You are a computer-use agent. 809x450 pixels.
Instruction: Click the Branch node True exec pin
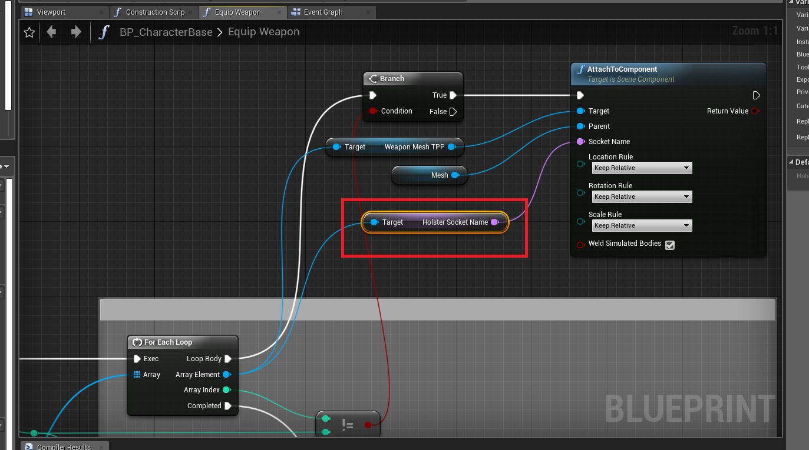coord(453,95)
